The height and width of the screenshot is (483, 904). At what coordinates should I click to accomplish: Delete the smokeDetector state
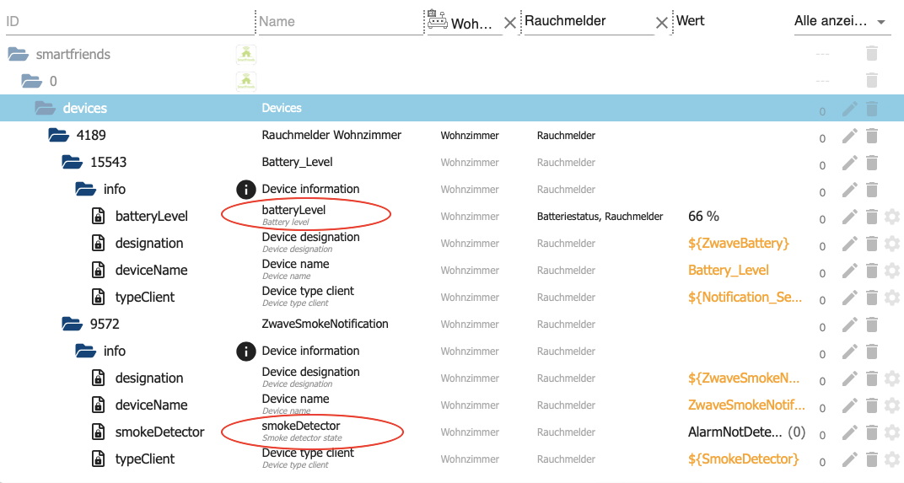point(872,432)
